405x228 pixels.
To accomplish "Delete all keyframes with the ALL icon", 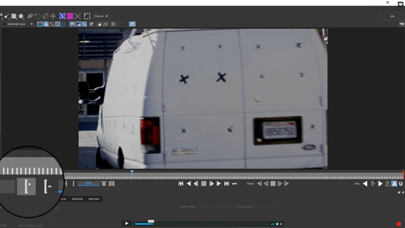I will (387, 183).
